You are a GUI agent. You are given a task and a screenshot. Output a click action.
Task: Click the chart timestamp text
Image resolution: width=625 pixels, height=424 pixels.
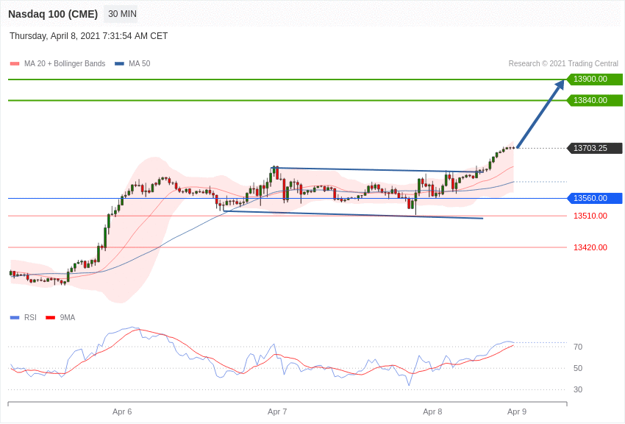(x=88, y=36)
